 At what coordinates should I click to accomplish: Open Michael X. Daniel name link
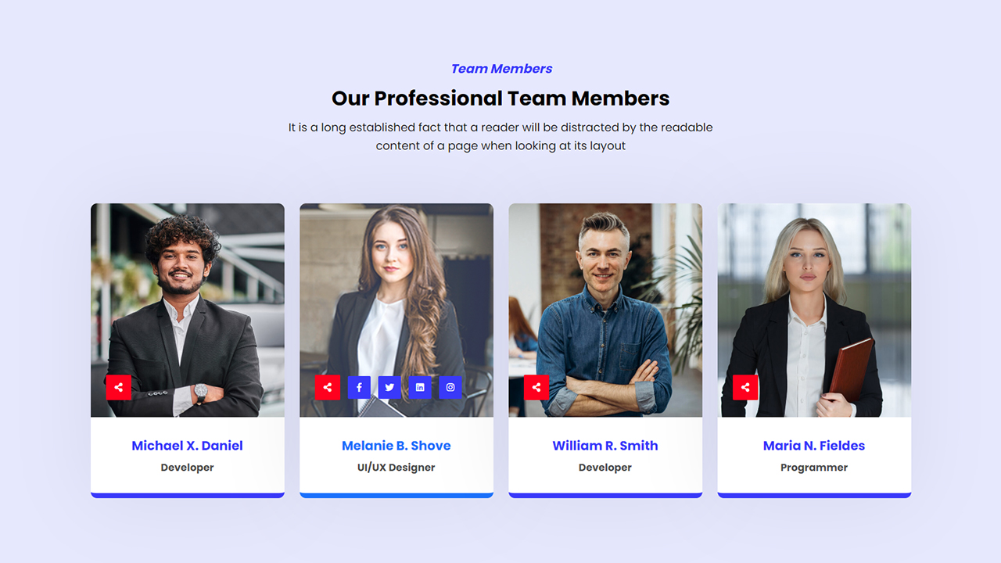pyautogui.click(x=188, y=446)
